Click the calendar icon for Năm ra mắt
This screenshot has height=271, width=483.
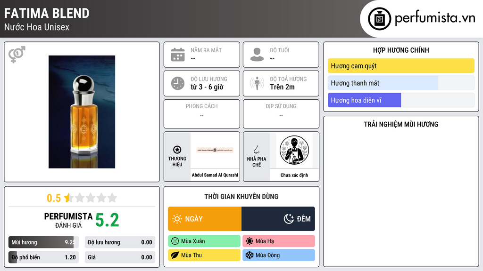178,55
